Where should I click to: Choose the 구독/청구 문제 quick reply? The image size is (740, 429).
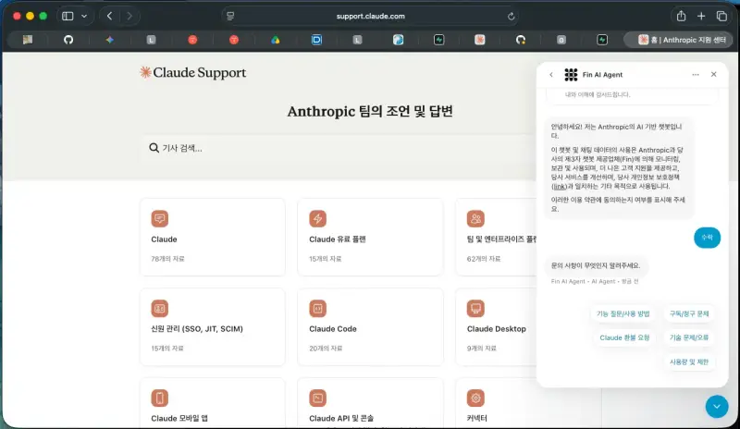[x=689, y=313]
